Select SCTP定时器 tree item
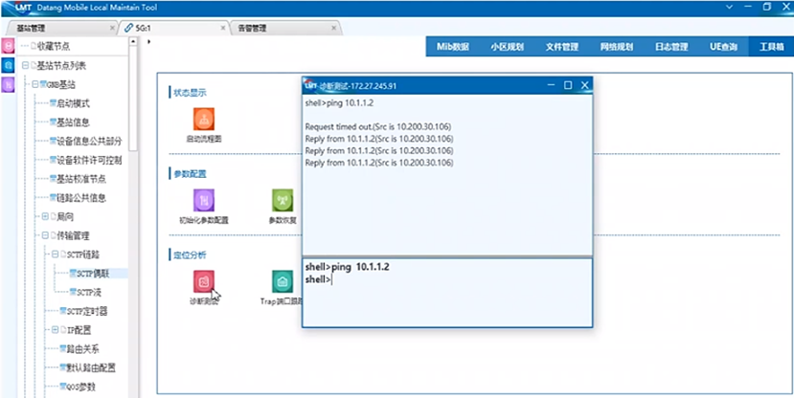Image resolution: width=794 pixels, height=398 pixels. coord(87,311)
